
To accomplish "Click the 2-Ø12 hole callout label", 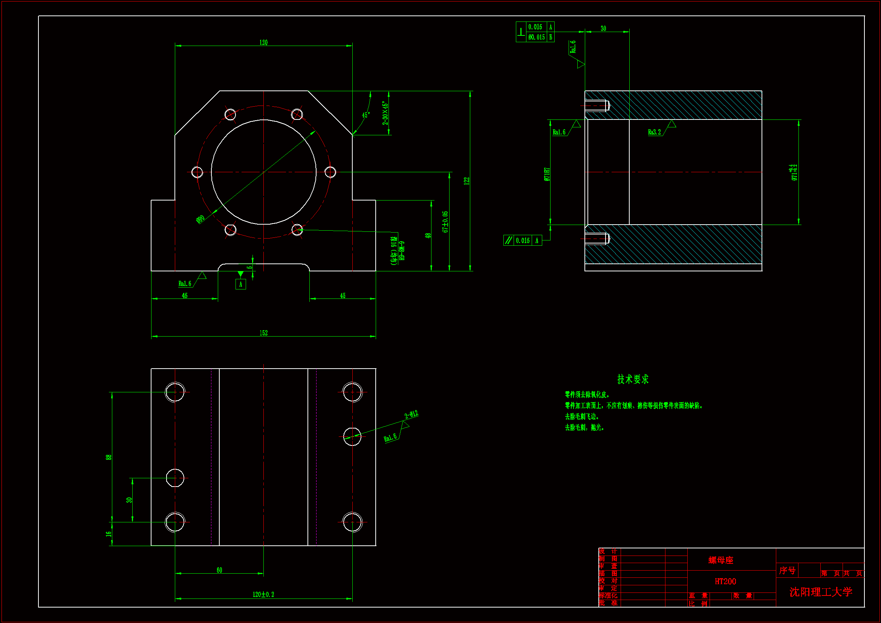I will click(x=411, y=415).
